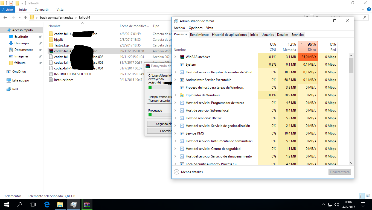Open Task View from the taskbar
This screenshot has width=372, height=210.
[33, 204]
